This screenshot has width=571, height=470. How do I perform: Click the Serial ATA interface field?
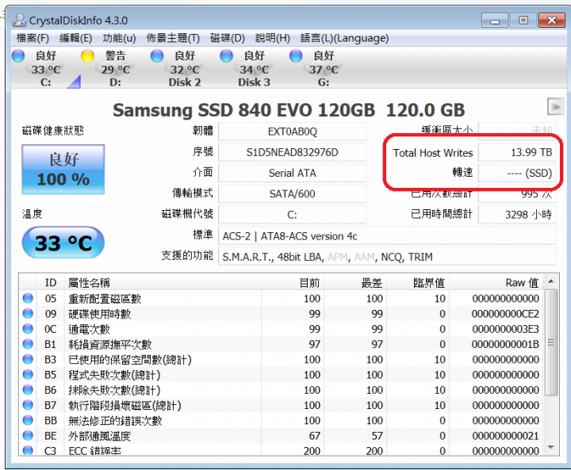pyautogui.click(x=293, y=173)
